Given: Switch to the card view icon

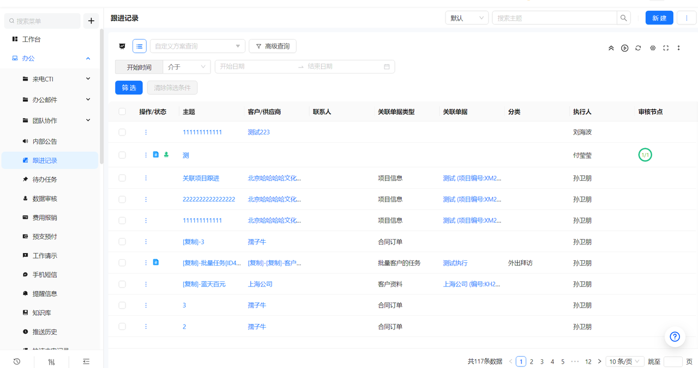Looking at the screenshot, I should pos(122,46).
